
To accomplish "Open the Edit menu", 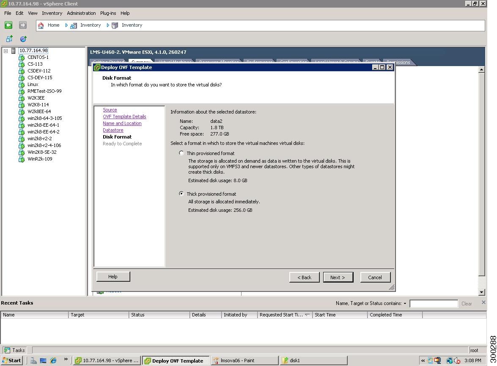I will pos(19,13).
